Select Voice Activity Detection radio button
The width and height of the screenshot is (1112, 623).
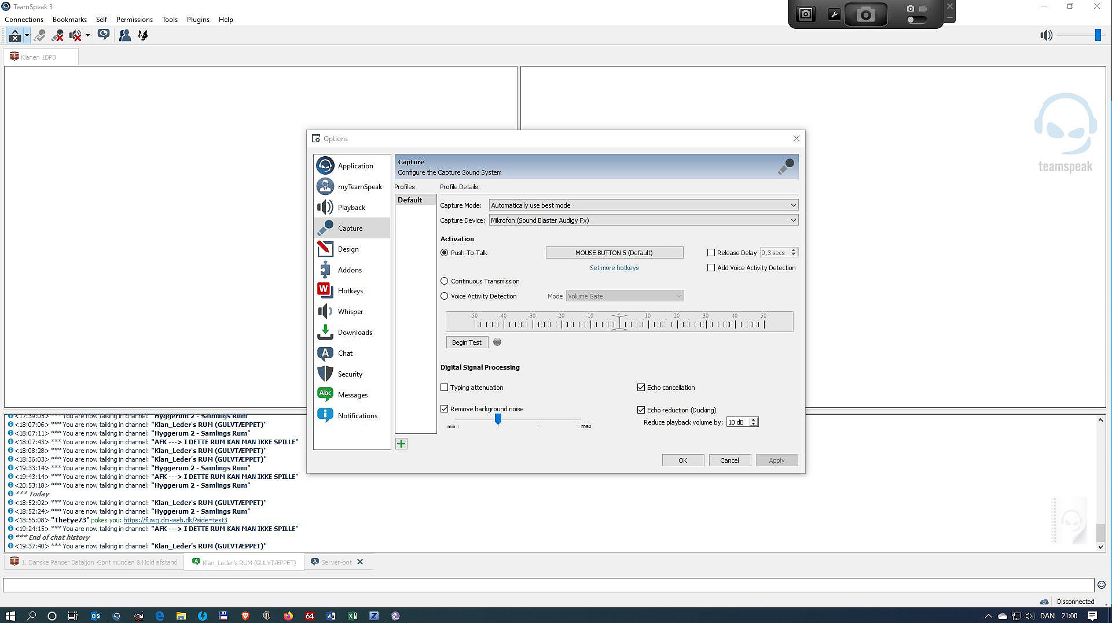445,296
